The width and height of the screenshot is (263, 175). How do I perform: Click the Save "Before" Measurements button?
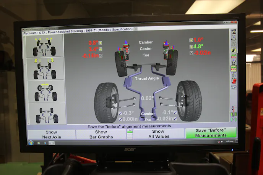[211, 133]
